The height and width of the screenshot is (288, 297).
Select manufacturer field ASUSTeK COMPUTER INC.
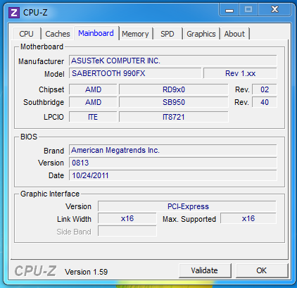click(x=173, y=61)
